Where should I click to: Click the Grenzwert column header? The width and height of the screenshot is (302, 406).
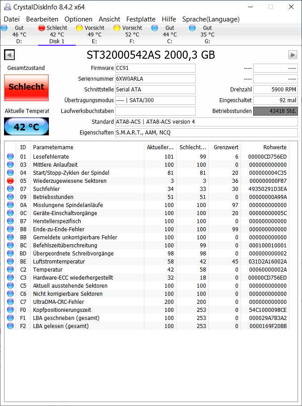click(225, 147)
